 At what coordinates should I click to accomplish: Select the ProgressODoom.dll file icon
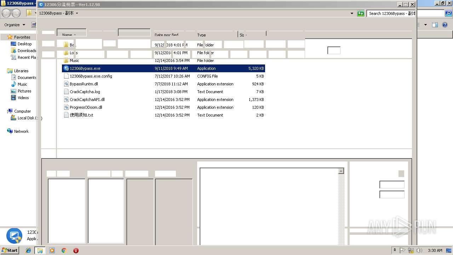click(66, 107)
